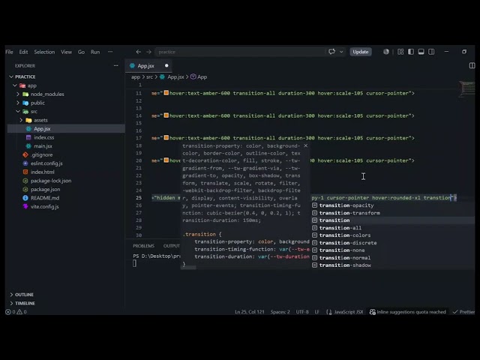Viewport: 480px width, 360px height.
Task: Click amber color swatch on line 11
Action: point(166,93)
